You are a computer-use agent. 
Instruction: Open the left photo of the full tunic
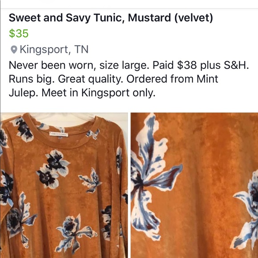pyautogui.click(x=64, y=185)
